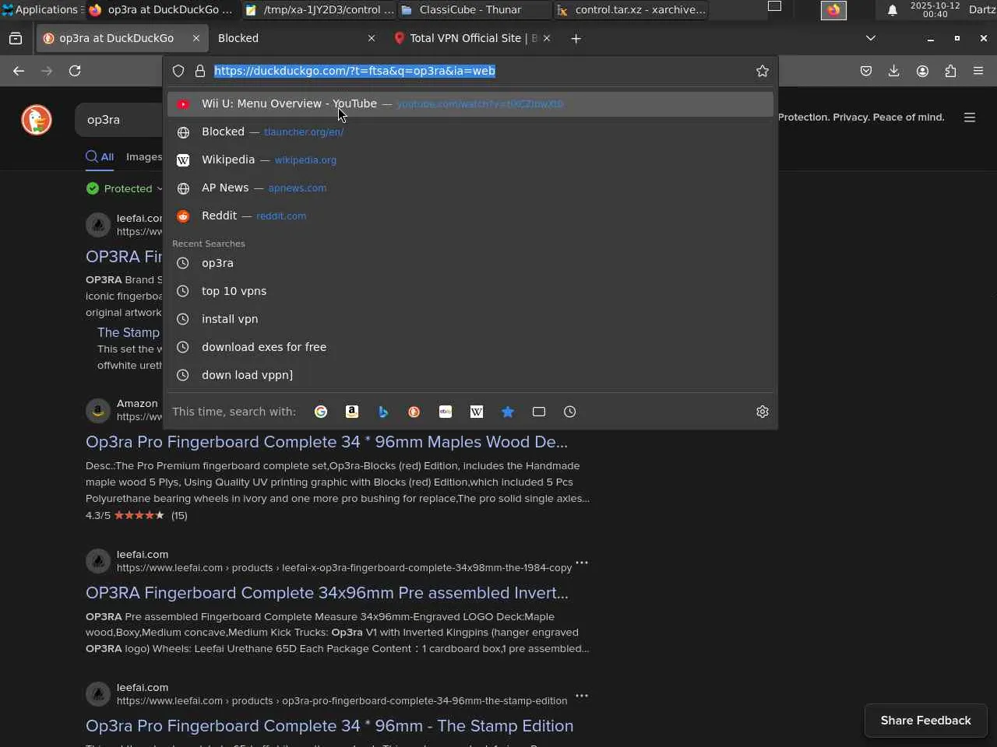The image size is (997, 747).
Task: Open more options for 1984-copy result
Action: pyautogui.click(x=582, y=563)
